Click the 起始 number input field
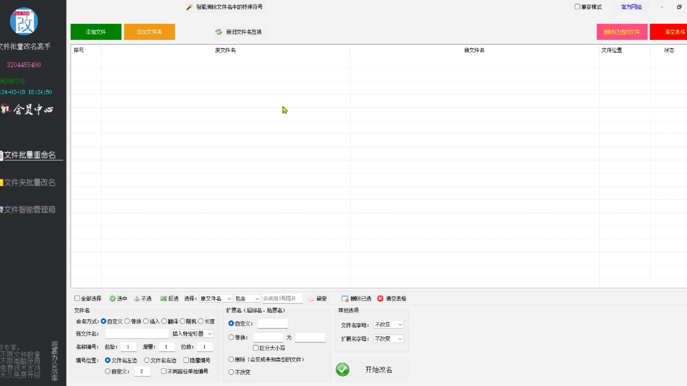This screenshot has width=687, height=386. point(128,347)
